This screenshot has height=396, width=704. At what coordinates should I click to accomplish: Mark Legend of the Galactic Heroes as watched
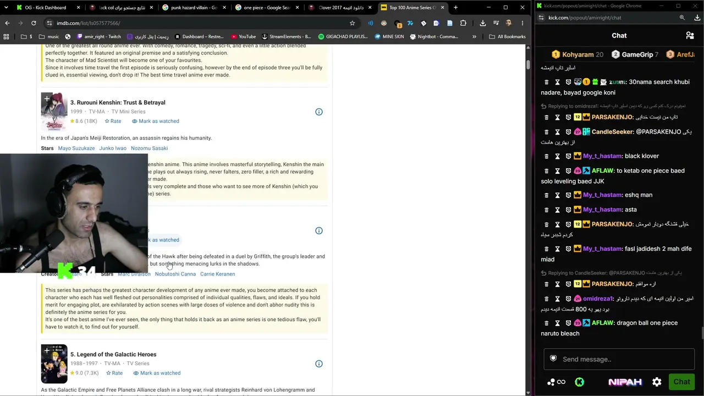[x=157, y=373]
